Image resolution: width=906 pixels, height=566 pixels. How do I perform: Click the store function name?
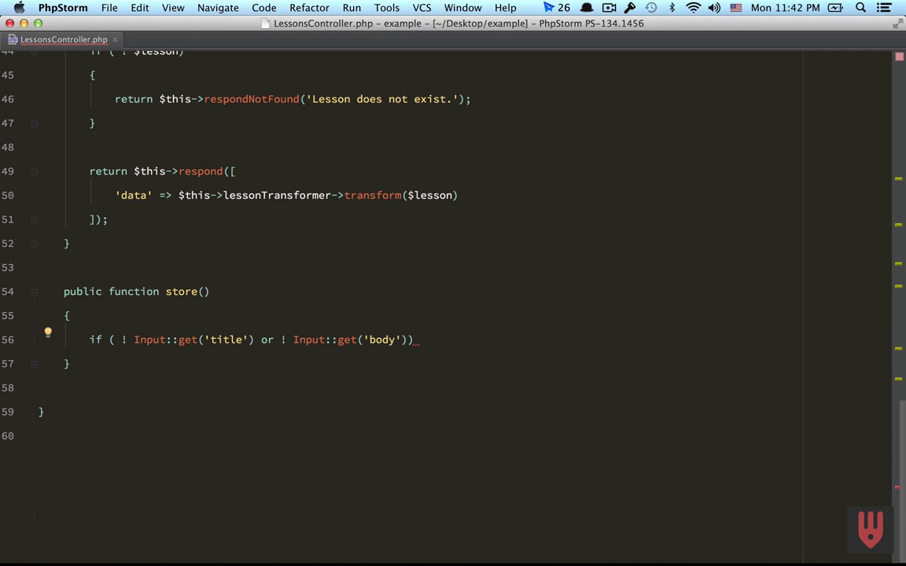click(182, 291)
